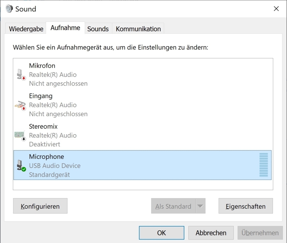Switch to the Wiedergabe tab
This screenshot has height=243, width=287.
click(x=26, y=29)
